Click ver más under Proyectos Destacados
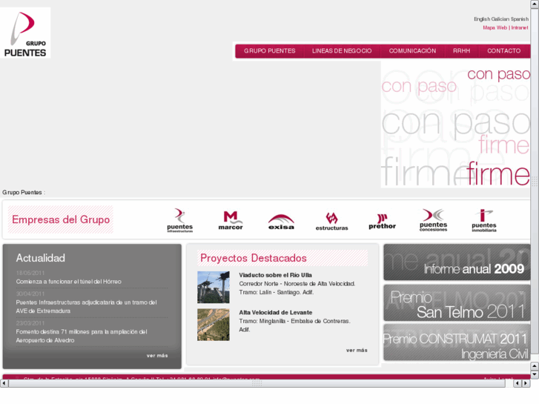This screenshot has height=404, width=539. 357,351
